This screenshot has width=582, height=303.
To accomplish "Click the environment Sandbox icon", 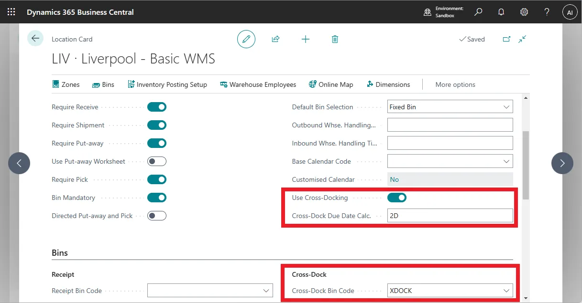I will point(428,12).
